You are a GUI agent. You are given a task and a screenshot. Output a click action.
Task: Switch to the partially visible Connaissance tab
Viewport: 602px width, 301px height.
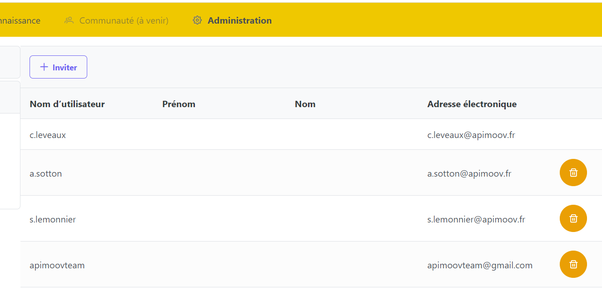[x=20, y=20]
